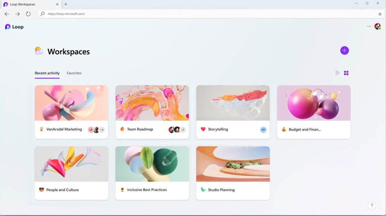Open the VanArsdel Marketing workspace
Image resolution: width=386 pixels, height=216 pixels.
(x=71, y=112)
